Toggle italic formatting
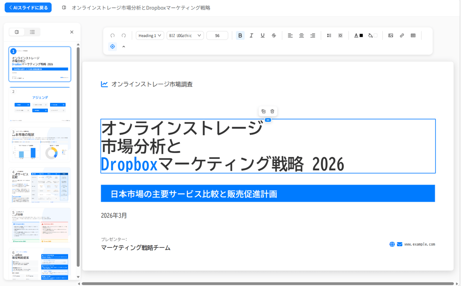Viewport: 461px width, 286px height. 251,36
